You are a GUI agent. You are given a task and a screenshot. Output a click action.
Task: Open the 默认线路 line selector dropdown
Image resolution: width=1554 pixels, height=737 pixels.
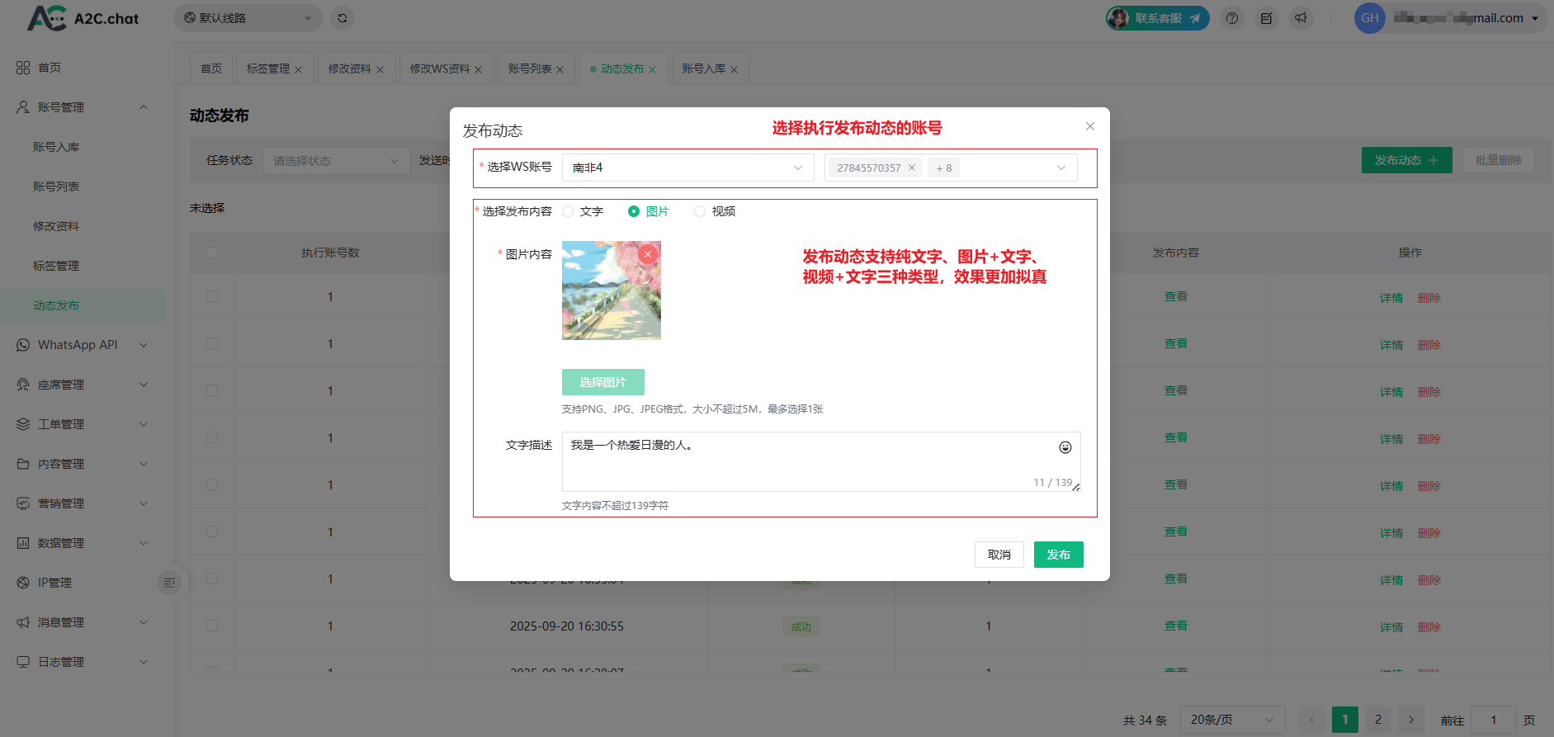pyautogui.click(x=248, y=18)
